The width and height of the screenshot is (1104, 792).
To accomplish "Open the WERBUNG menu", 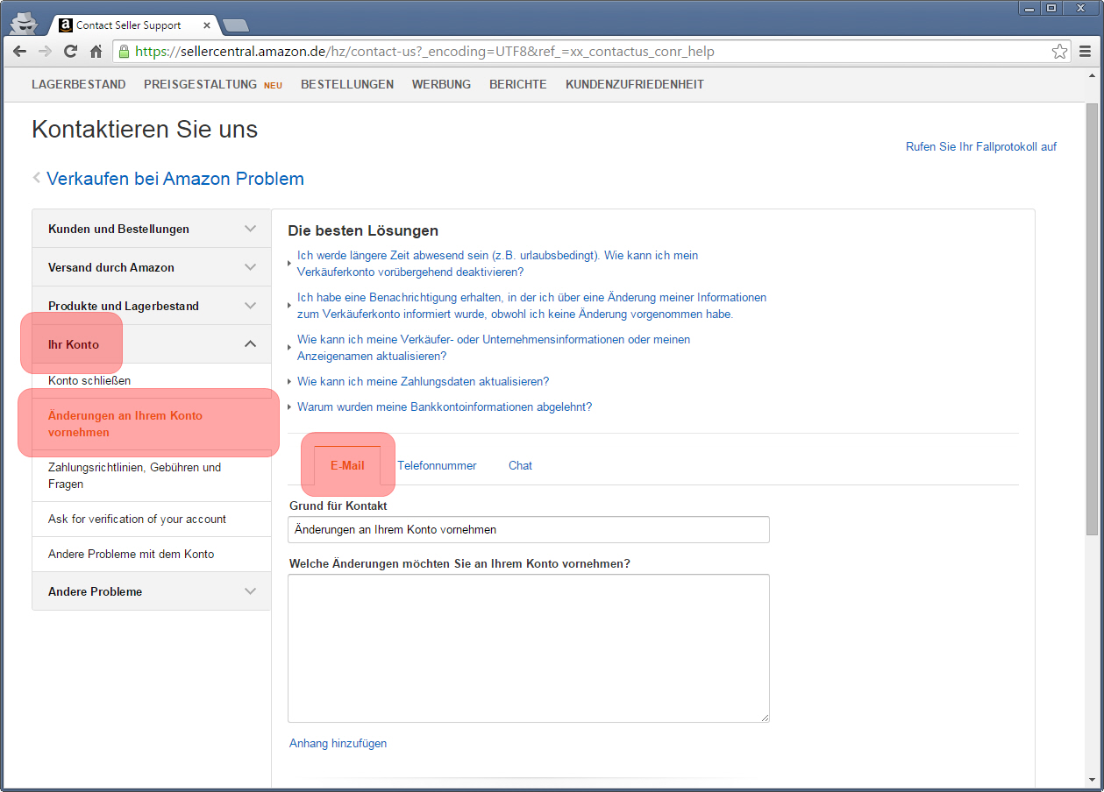I will click(441, 85).
